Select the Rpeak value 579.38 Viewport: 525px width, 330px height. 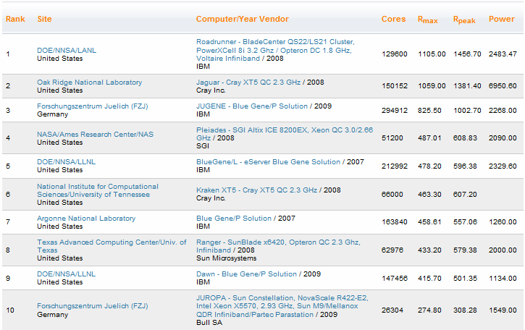tap(465, 250)
